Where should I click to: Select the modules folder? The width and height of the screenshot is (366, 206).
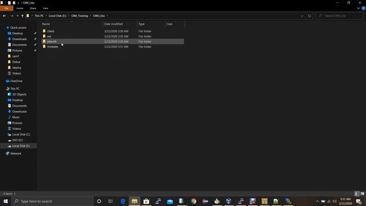click(x=53, y=47)
